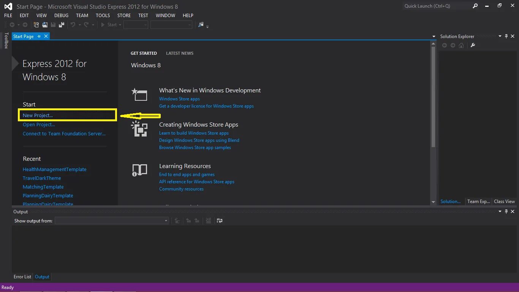Expand the Toolbox side tab

pyautogui.click(x=6, y=40)
